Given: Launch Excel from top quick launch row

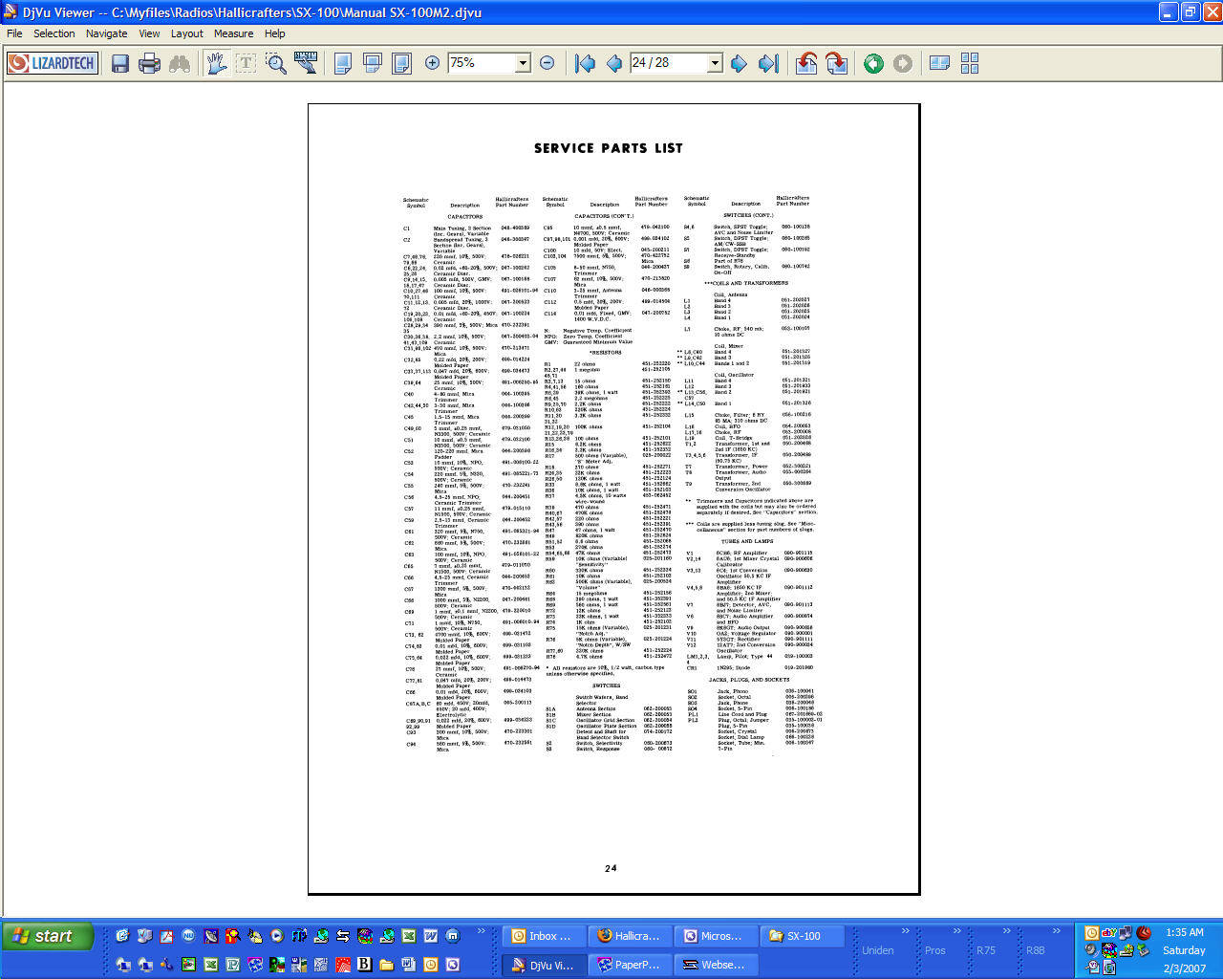Looking at the screenshot, I should coord(408,936).
